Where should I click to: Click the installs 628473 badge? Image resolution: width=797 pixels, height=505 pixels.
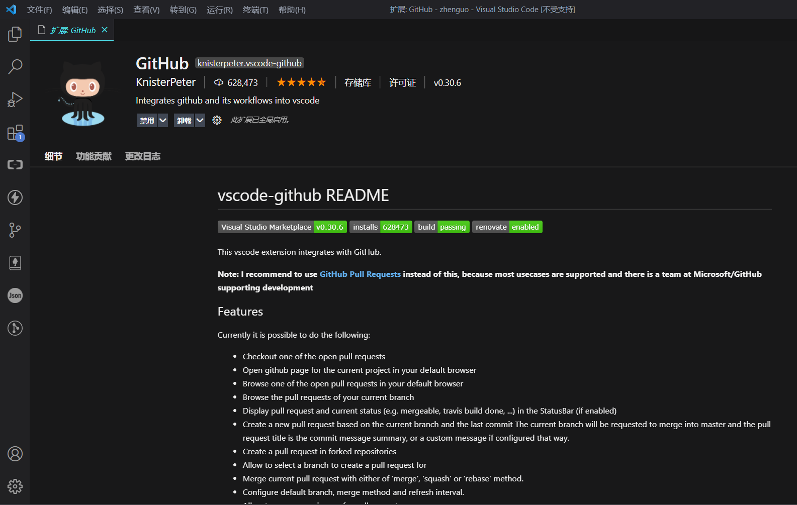coord(381,227)
